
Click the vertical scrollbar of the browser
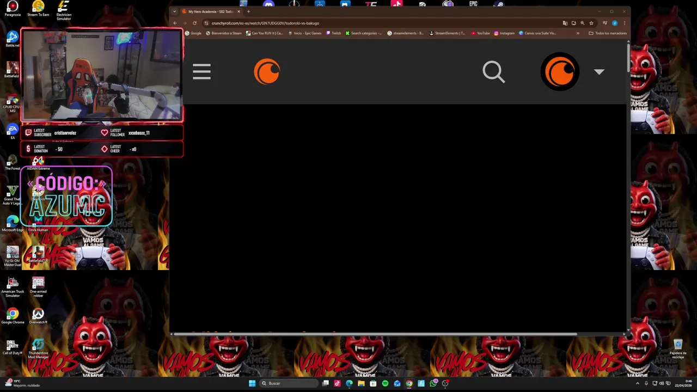[628, 57]
